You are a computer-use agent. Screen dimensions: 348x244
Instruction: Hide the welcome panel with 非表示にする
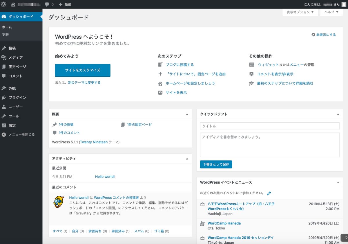(326, 35)
